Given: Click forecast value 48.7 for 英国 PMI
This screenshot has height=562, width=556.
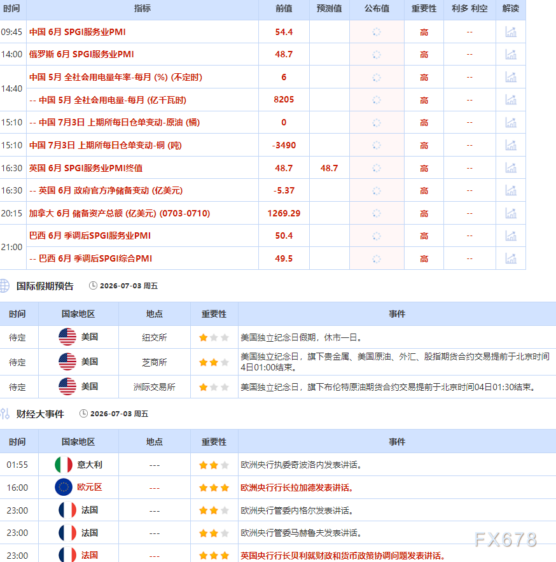Looking at the screenshot, I should coord(330,168).
